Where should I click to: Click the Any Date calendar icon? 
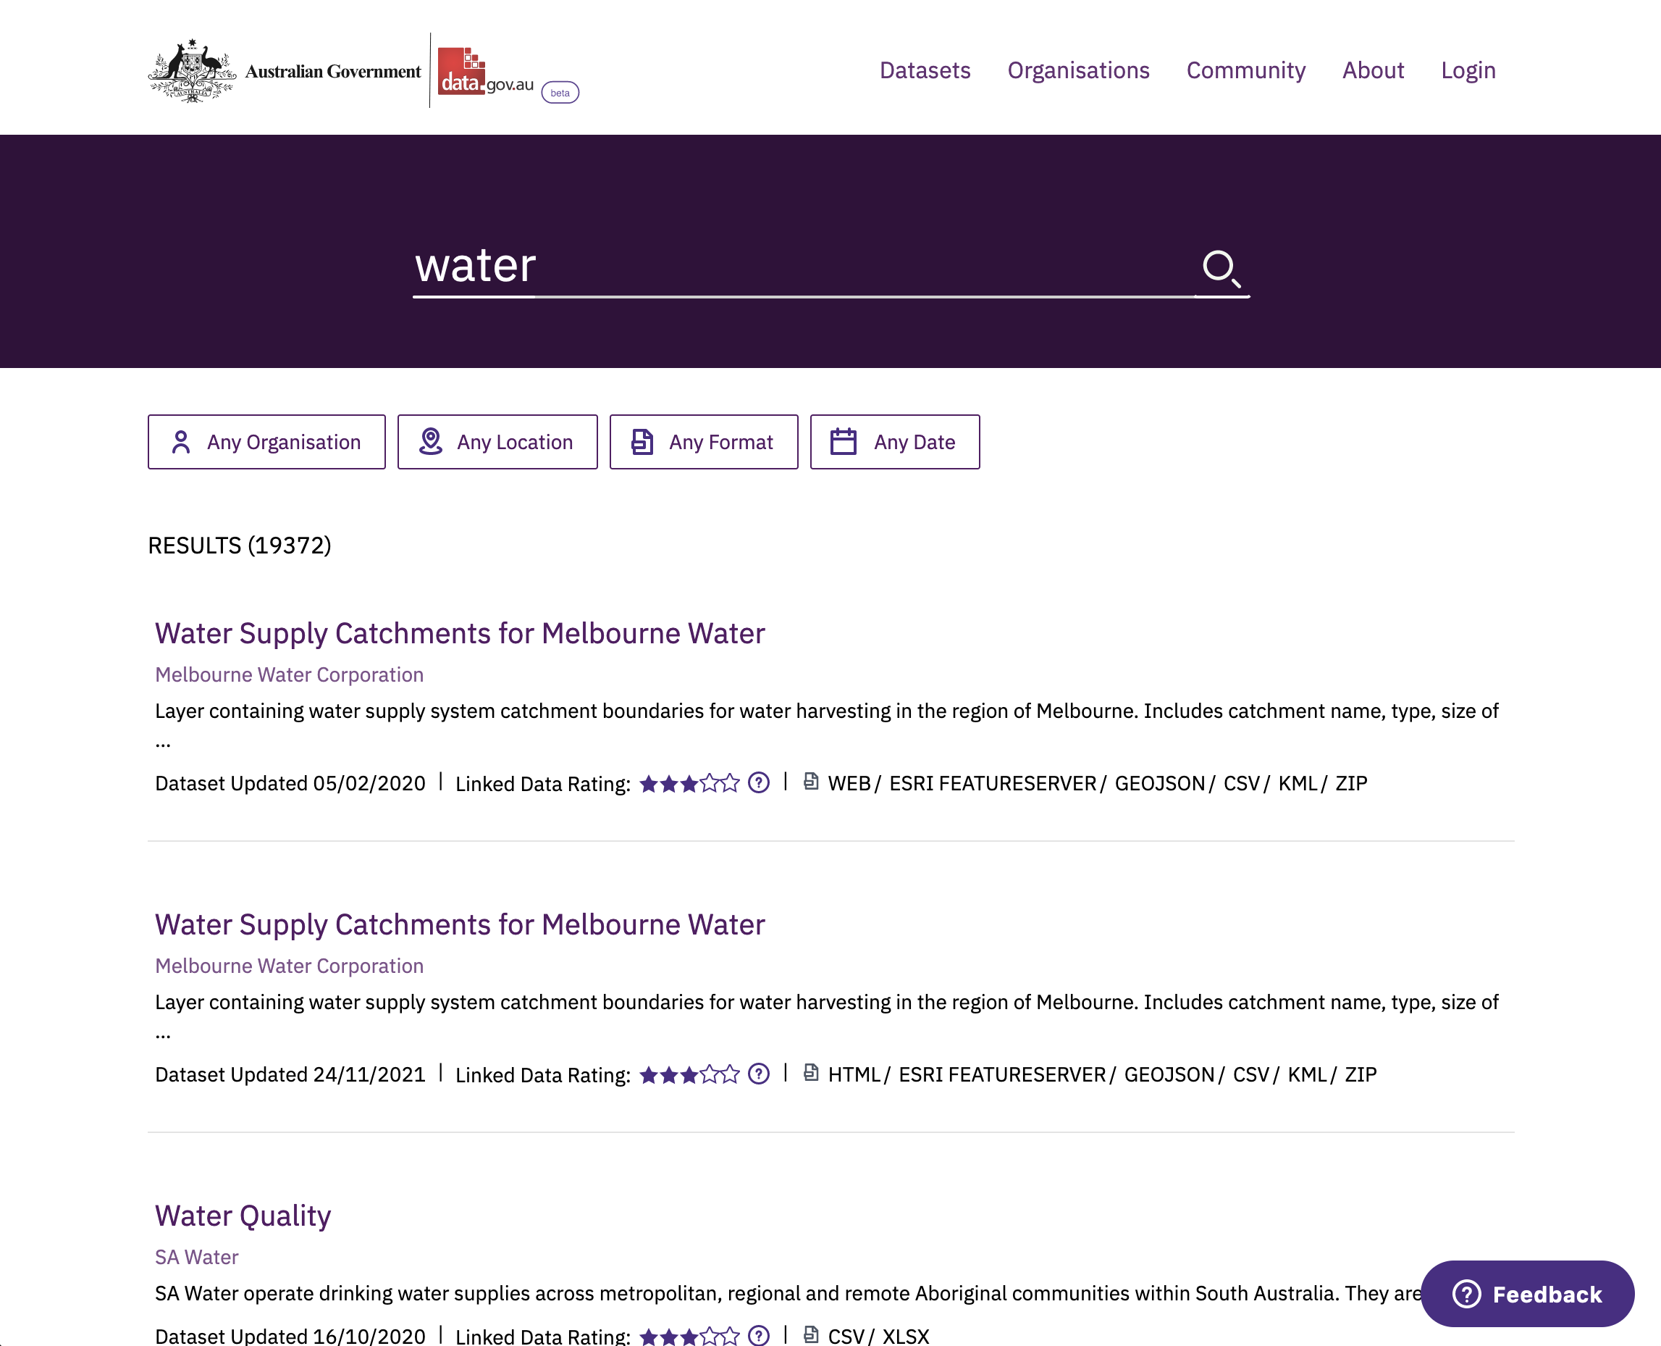click(x=847, y=442)
